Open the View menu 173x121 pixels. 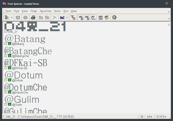tap(25, 11)
